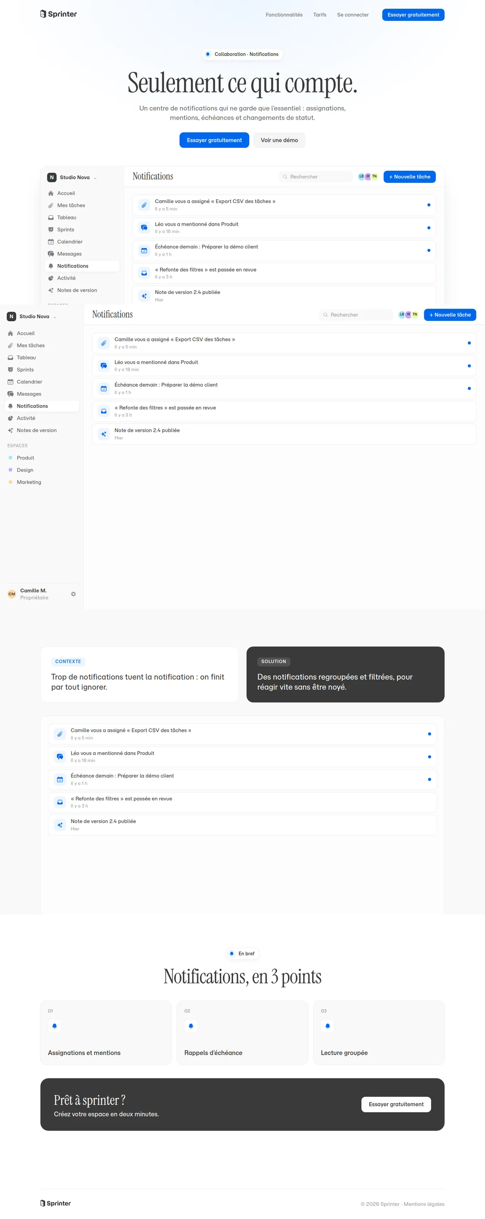The height and width of the screenshot is (1219, 485).
Task: Select Activité in the full-width app sidebar
Action: click(x=42, y=418)
